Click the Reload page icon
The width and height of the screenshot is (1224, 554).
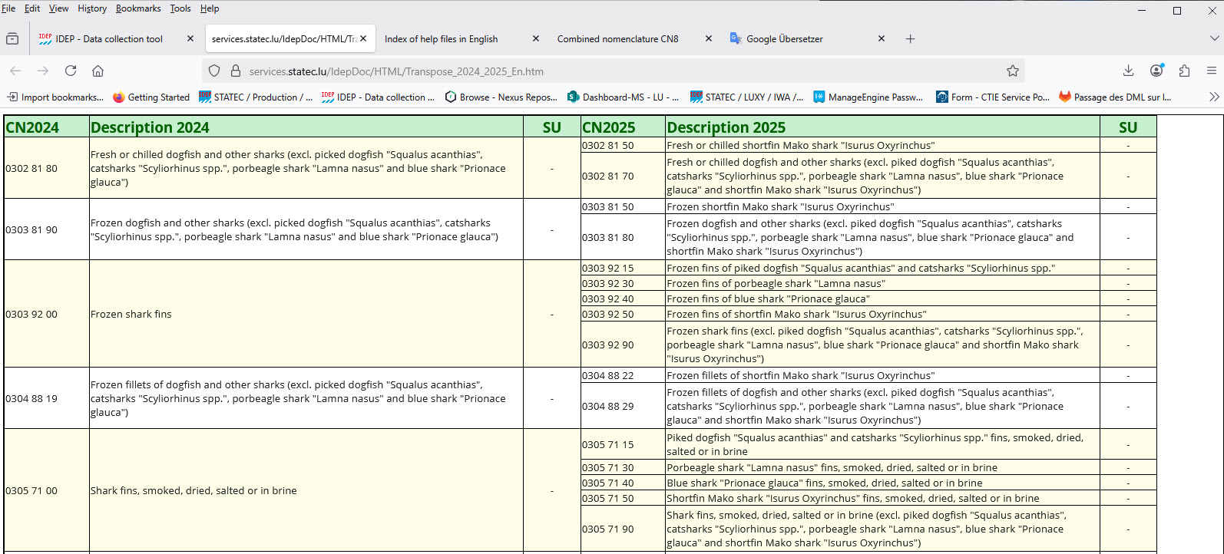point(71,71)
